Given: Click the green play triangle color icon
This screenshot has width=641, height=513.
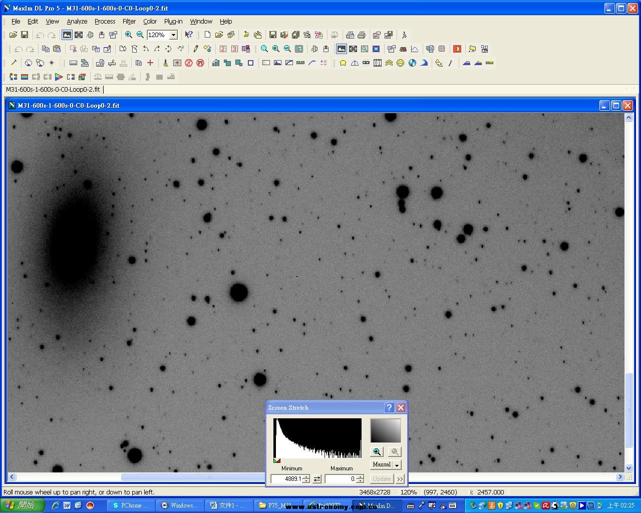Looking at the screenshot, I should pos(59,77).
